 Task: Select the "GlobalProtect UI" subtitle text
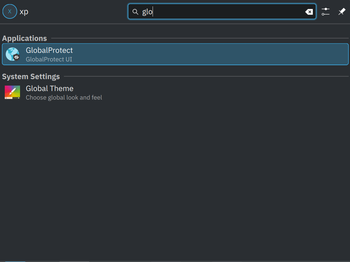[49, 59]
